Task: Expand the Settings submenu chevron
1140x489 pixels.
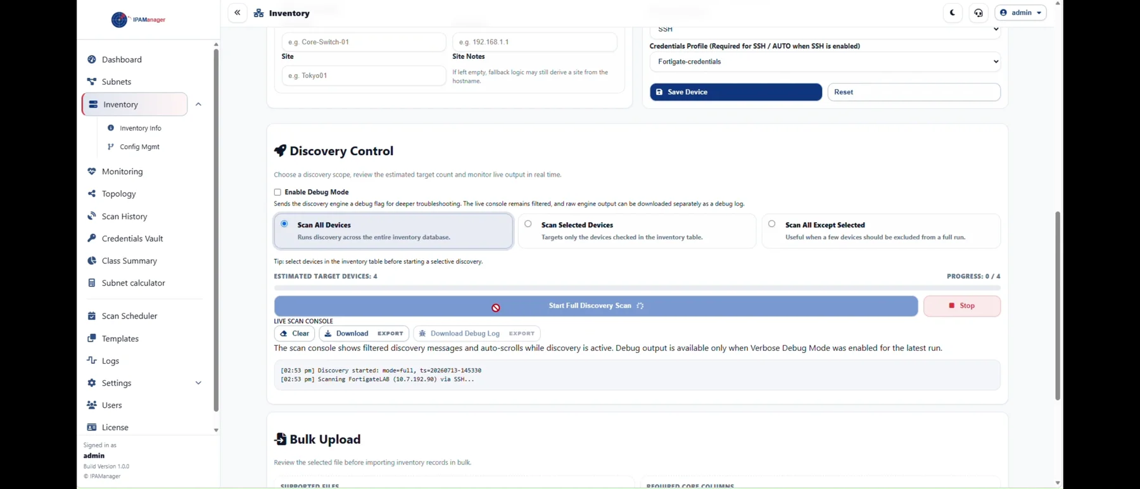Action: click(x=198, y=383)
